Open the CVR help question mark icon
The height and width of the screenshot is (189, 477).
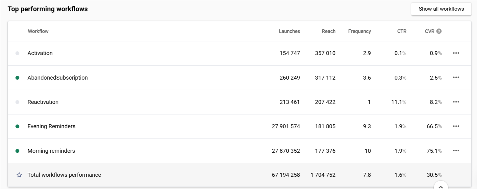pos(439,31)
